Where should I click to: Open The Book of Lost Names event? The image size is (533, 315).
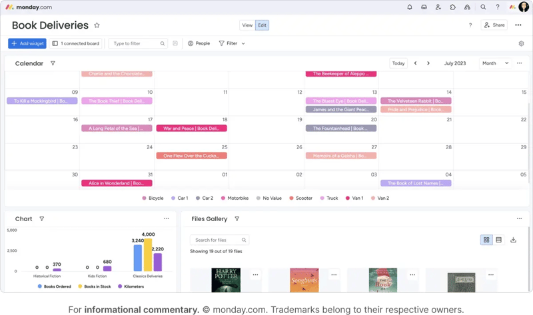416,183
